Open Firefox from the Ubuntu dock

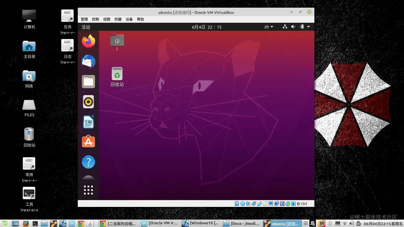(x=88, y=41)
